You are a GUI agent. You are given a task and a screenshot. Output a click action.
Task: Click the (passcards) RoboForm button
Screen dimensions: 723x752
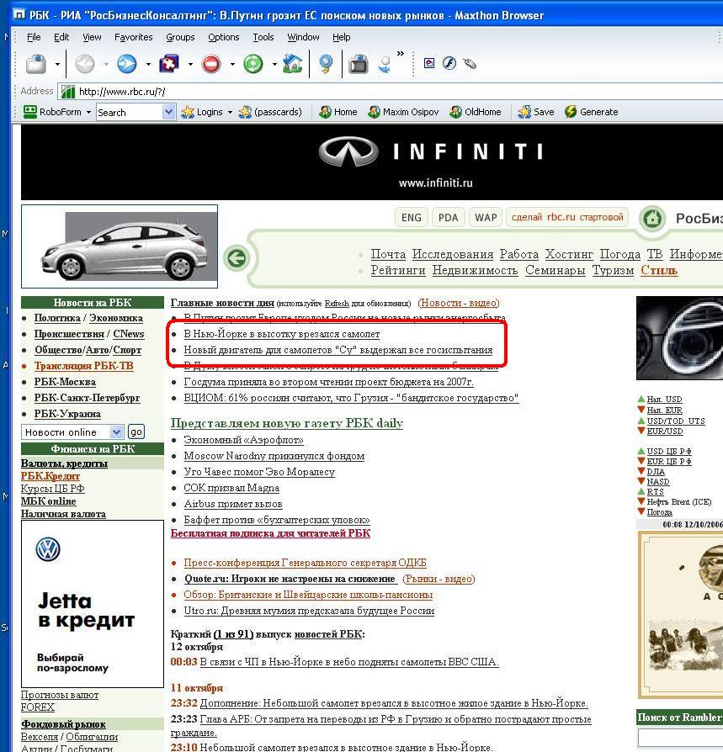[270, 112]
